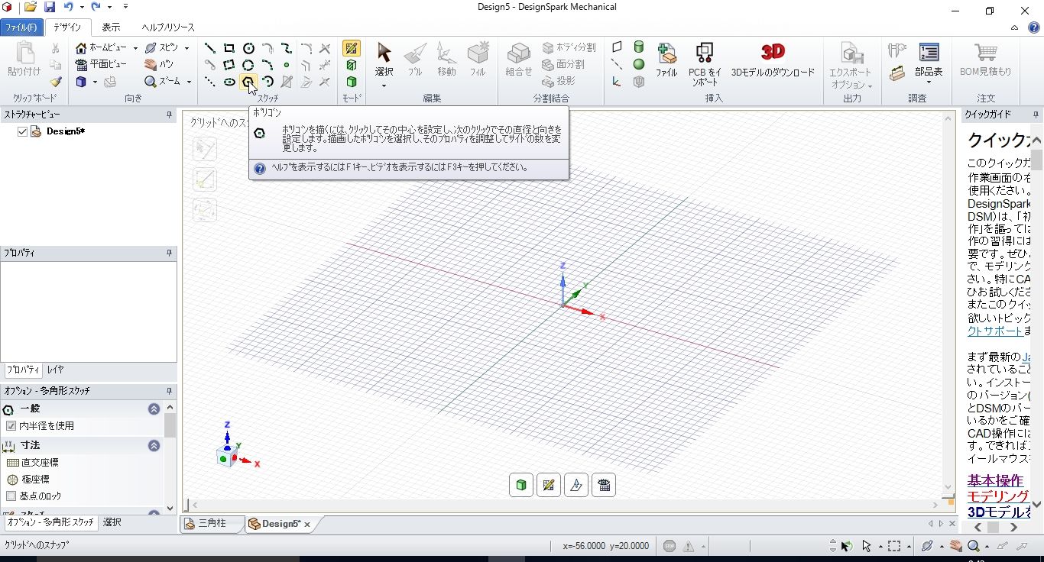Open the 三角柱 document tab
1044x562 pixels.
click(x=212, y=524)
